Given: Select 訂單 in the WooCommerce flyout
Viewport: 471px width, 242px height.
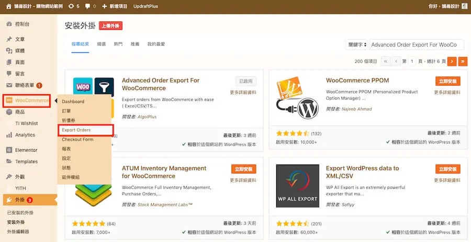Looking at the screenshot, I should (66, 111).
